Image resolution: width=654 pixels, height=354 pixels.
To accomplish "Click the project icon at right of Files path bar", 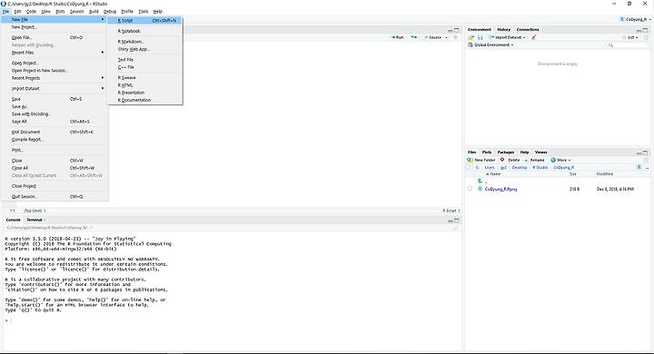I will pos(639,167).
